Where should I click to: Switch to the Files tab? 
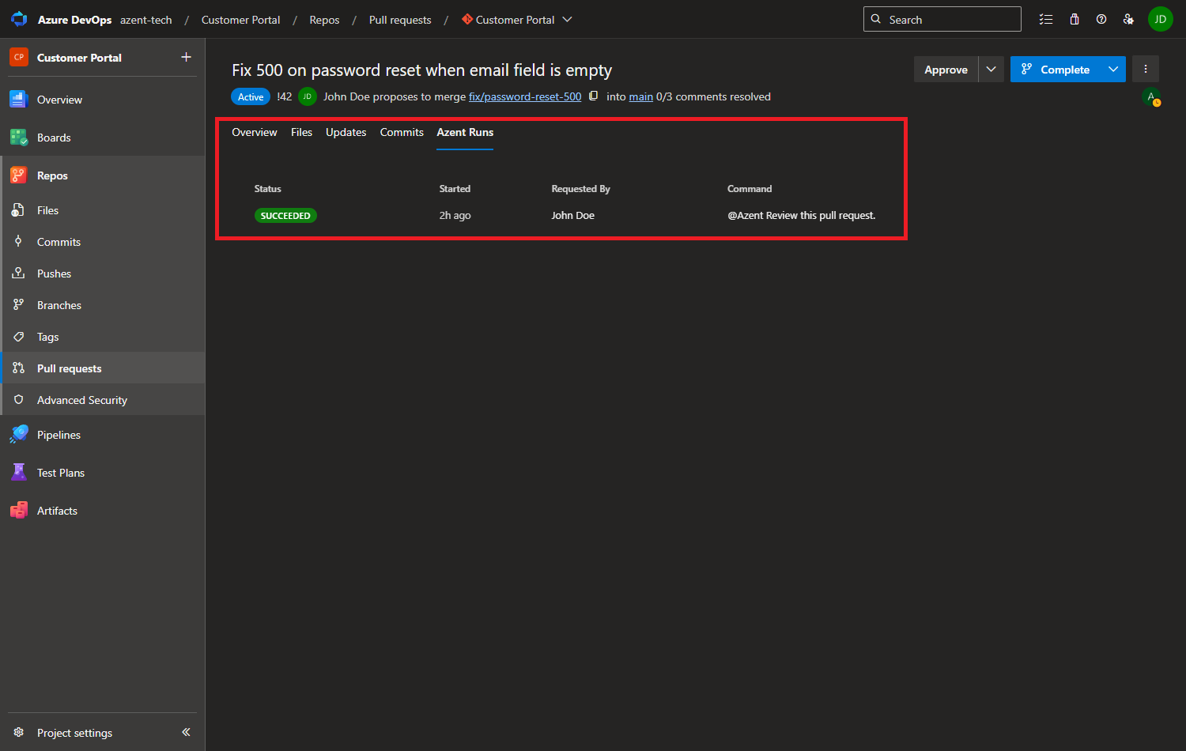coord(301,132)
